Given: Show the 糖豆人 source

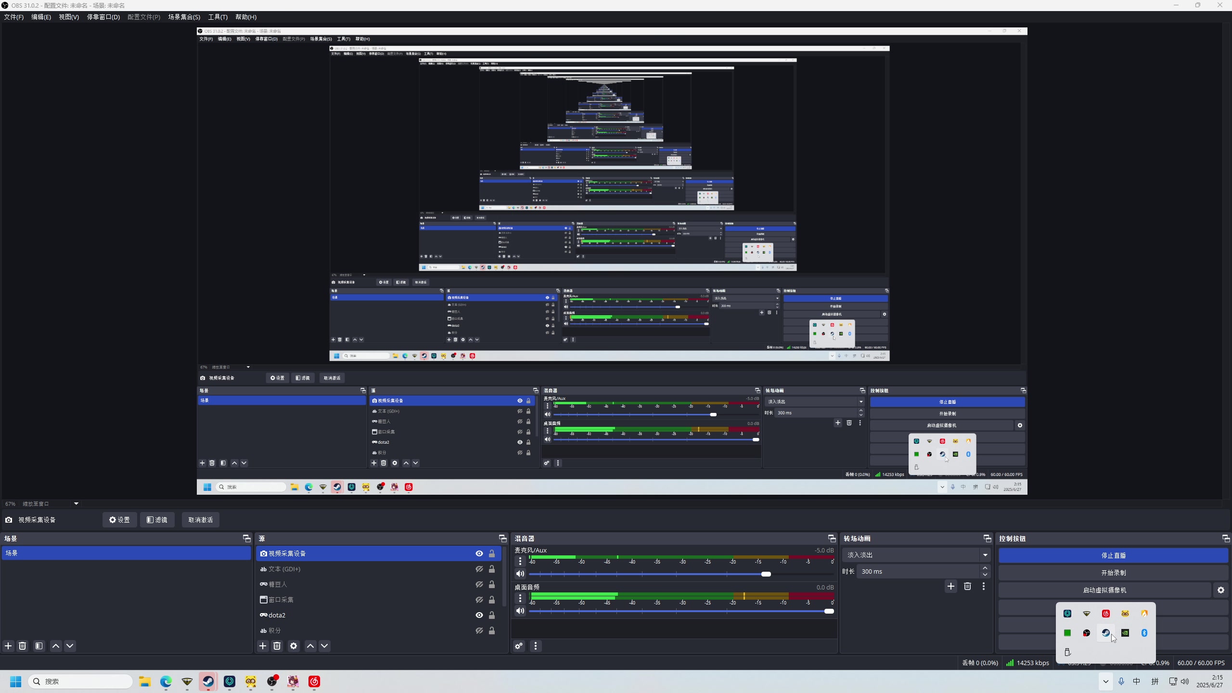Looking at the screenshot, I should click(479, 584).
